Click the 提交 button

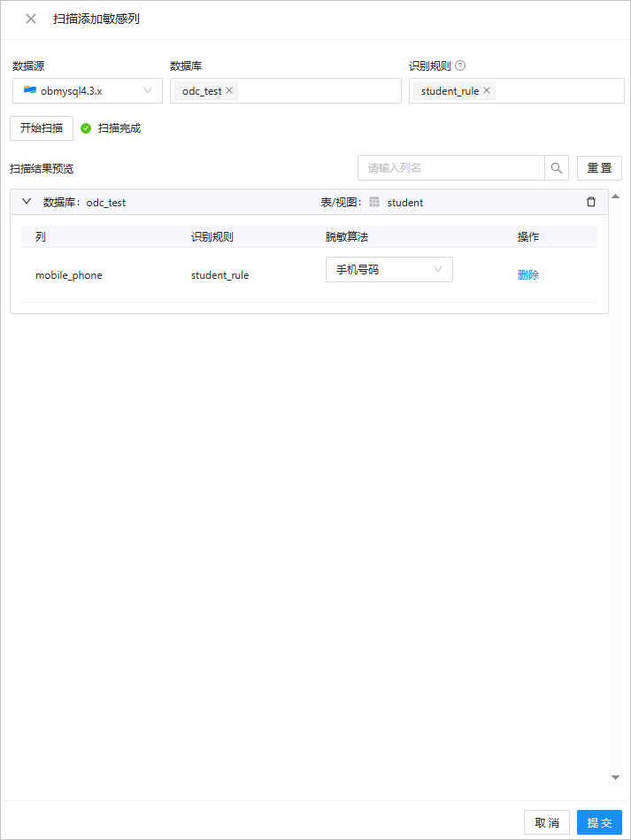599,822
